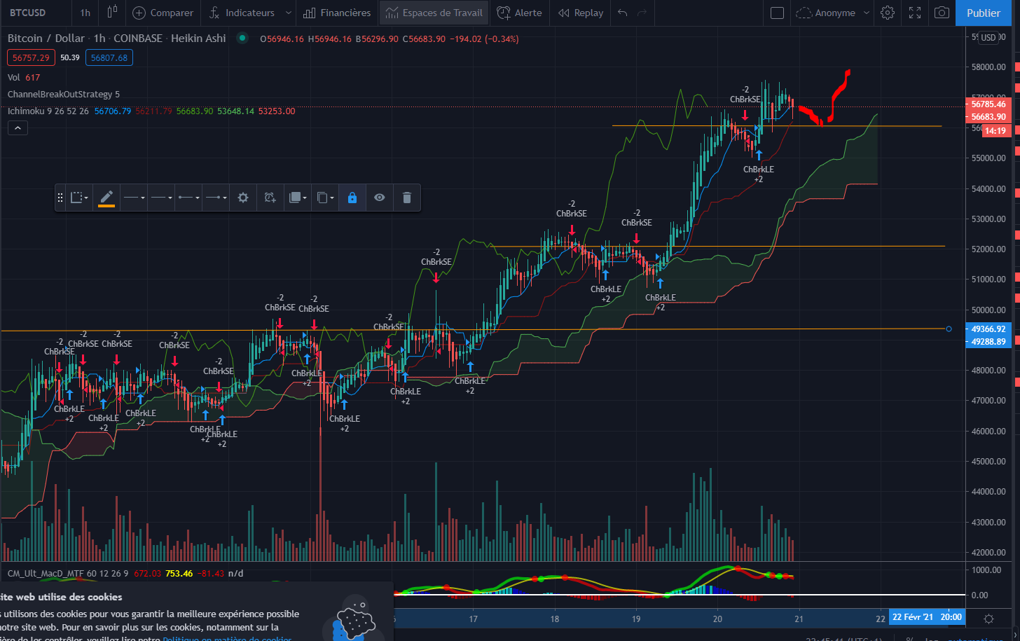Click the 56683.90 price label
Image resolution: width=1020 pixels, height=641 pixels.
[988, 116]
